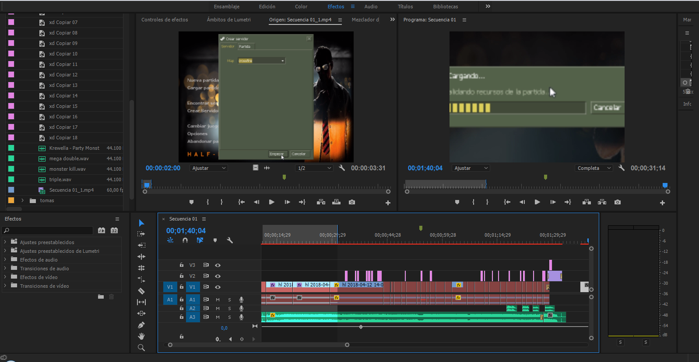Toggle V1 track visibility eye
699x362 pixels.
click(x=218, y=287)
